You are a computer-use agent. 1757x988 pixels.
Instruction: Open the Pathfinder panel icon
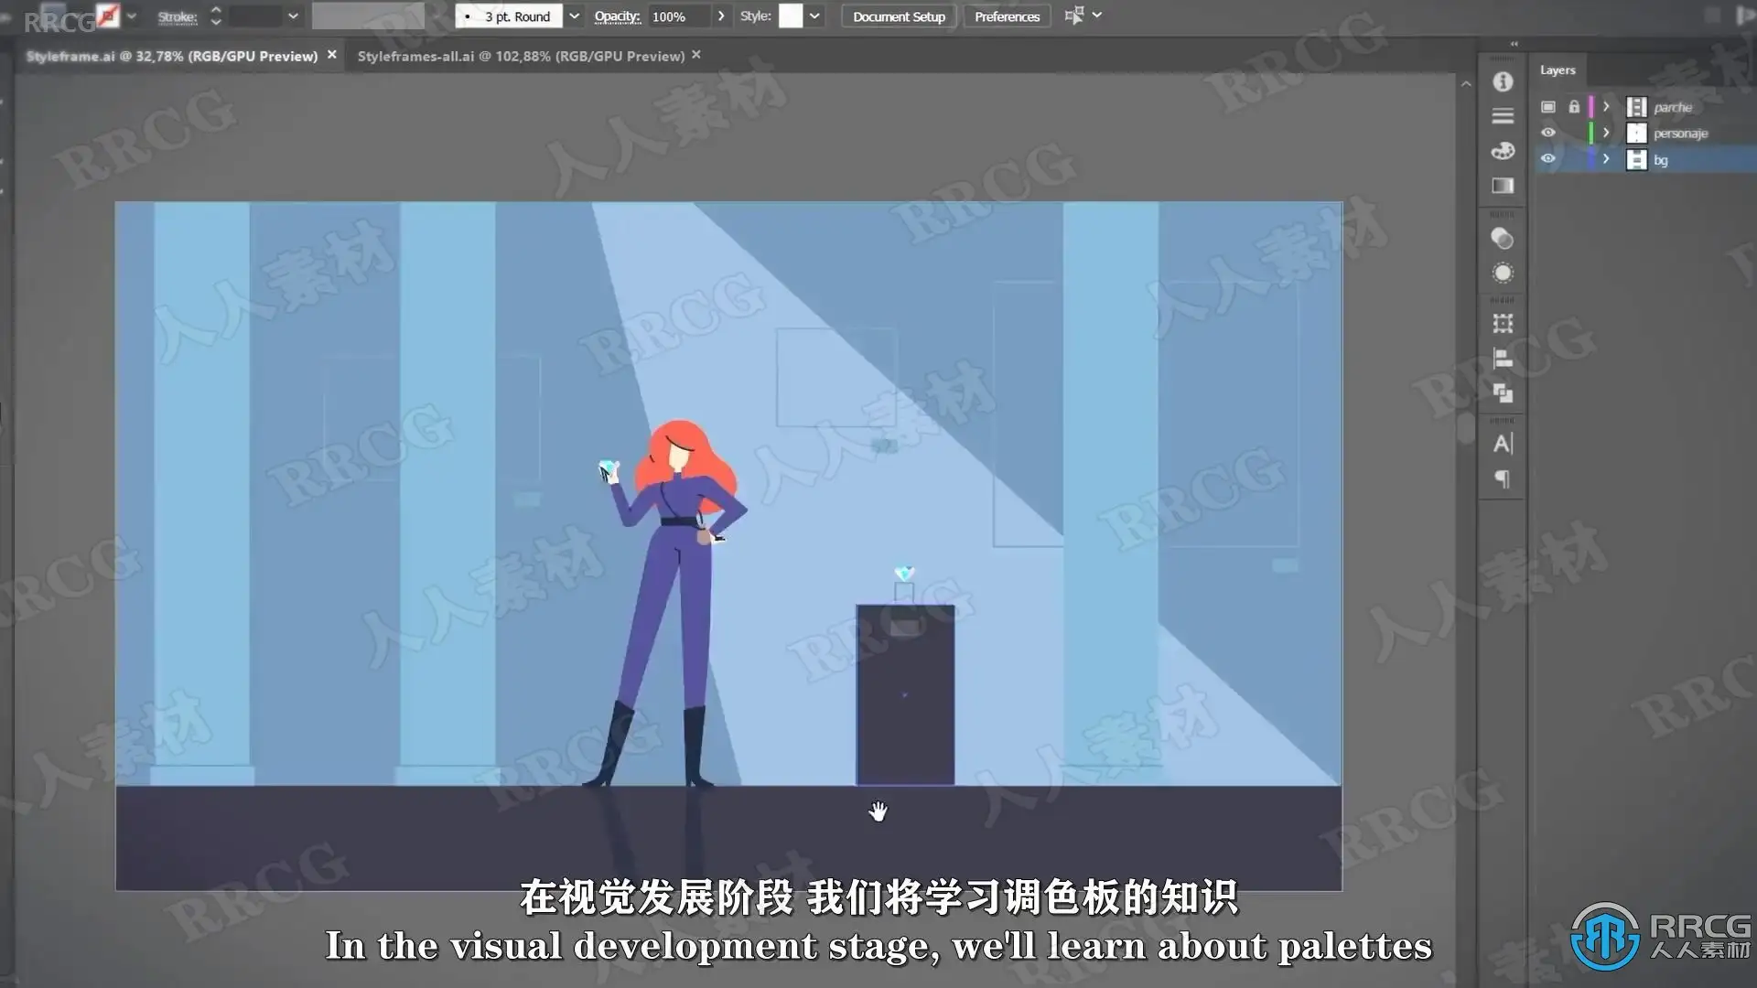click(1503, 393)
